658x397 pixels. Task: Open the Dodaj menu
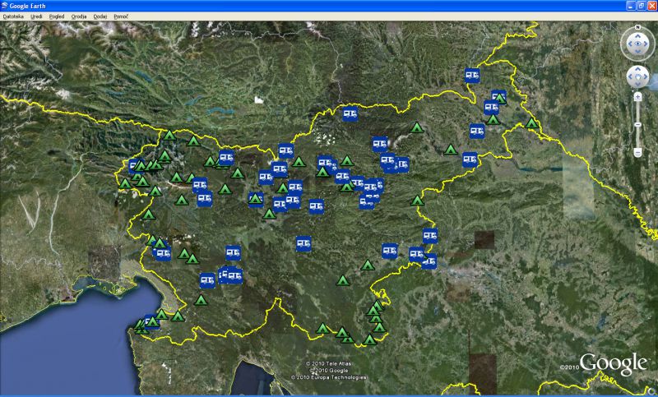tap(100, 16)
